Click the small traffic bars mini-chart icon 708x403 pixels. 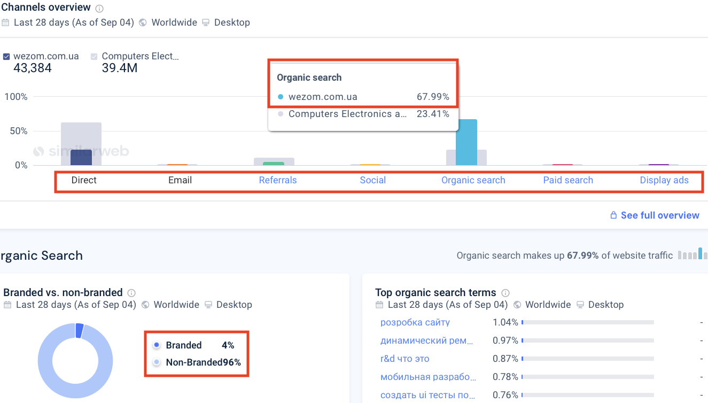click(691, 254)
